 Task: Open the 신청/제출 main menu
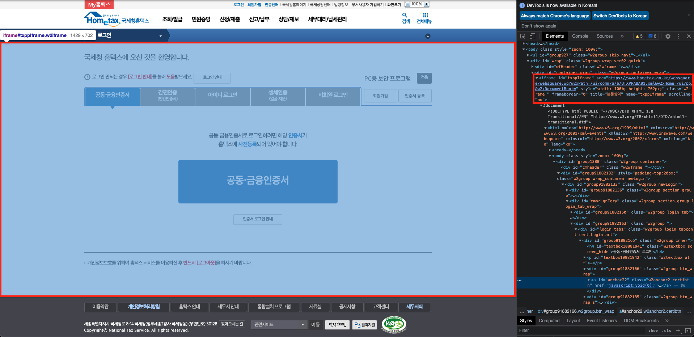[230, 19]
